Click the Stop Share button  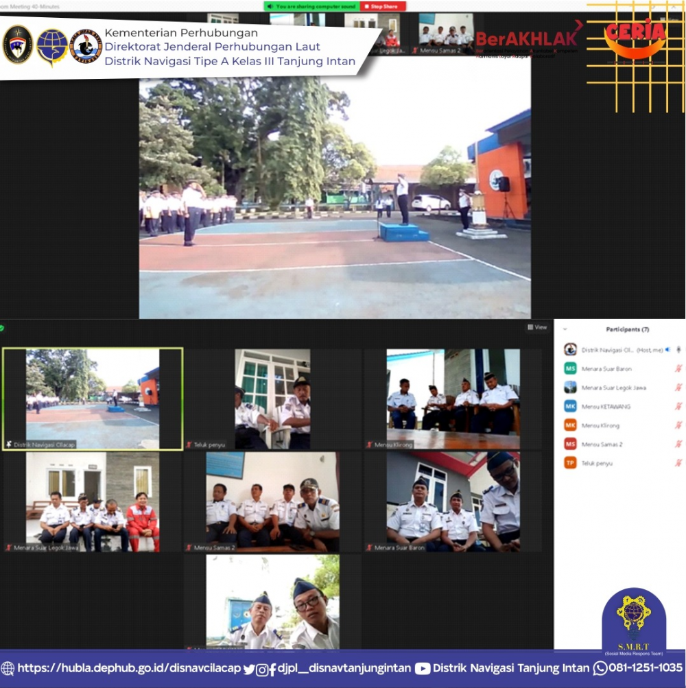[x=383, y=7]
